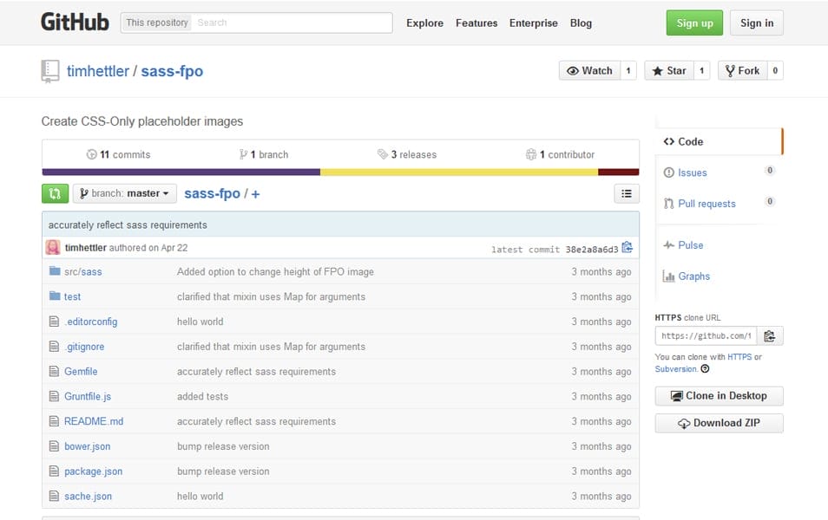
Task: Click the Download ZIP button
Action: coord(718,423)
